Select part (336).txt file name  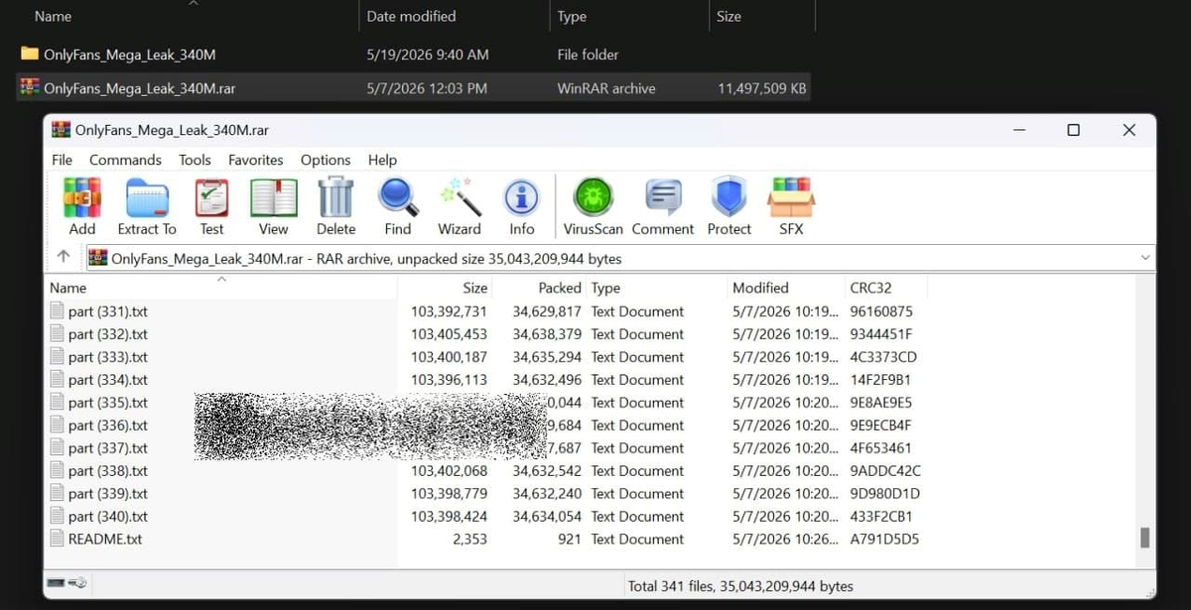click(x=108, y=426)
